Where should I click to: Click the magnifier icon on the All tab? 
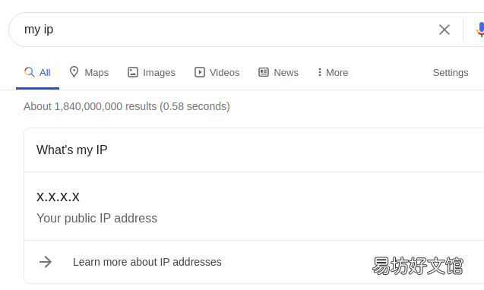[30, 72]
